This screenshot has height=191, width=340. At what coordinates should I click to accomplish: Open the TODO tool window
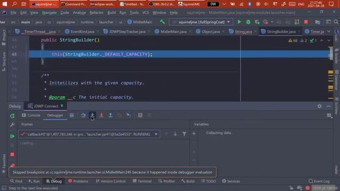click(208, 181)
